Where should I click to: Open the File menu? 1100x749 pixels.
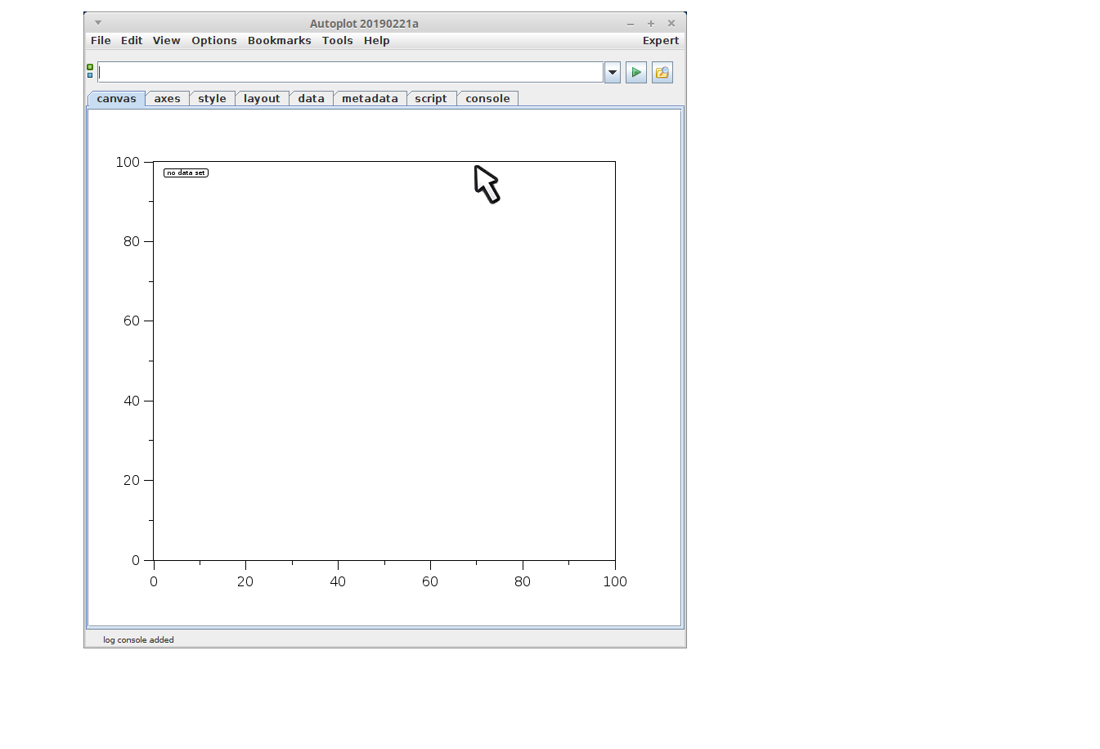click(x=101, y=41)
